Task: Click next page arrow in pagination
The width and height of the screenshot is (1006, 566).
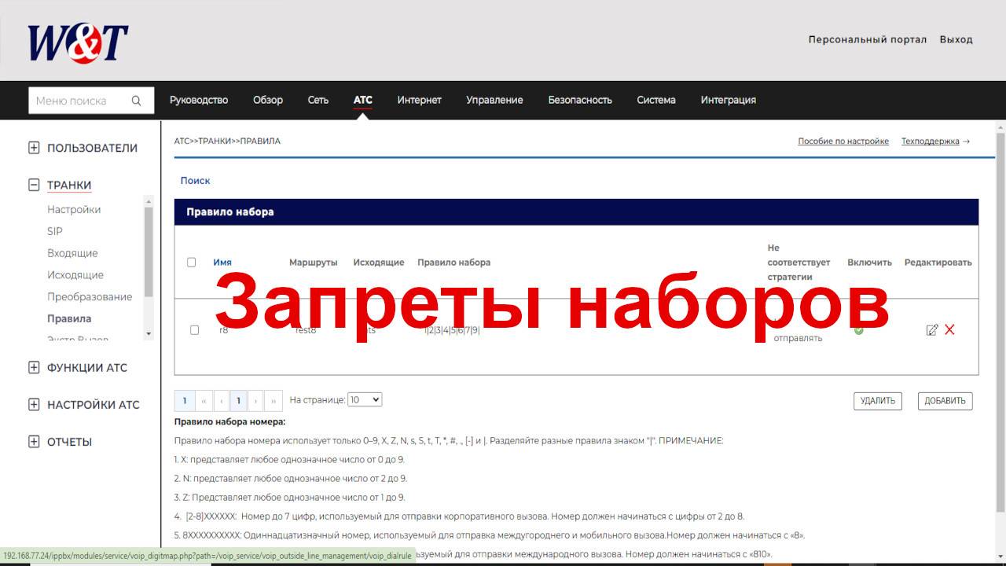Action: (255, 401)
